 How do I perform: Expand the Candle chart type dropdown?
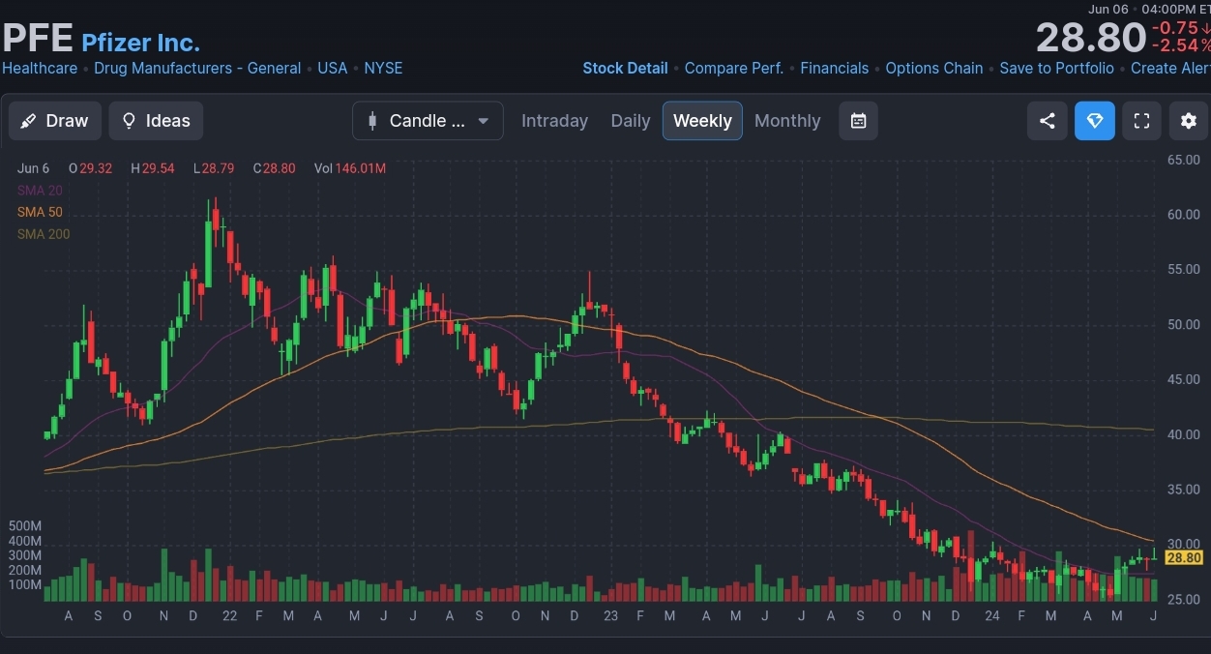click(428, 121)
